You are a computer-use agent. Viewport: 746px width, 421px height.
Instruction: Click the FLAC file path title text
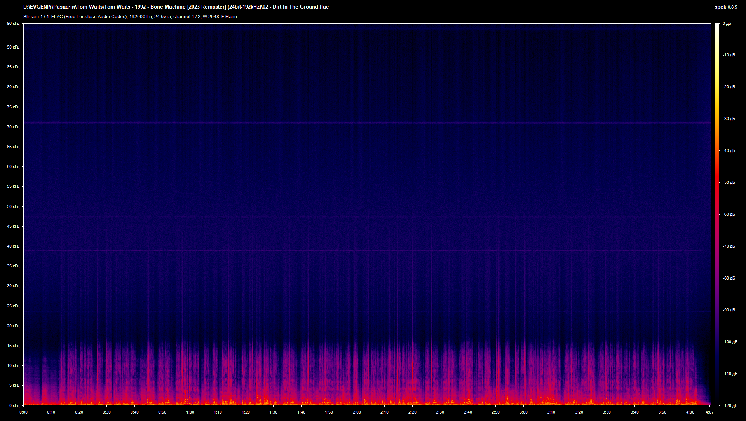click(x=176, y=7)
